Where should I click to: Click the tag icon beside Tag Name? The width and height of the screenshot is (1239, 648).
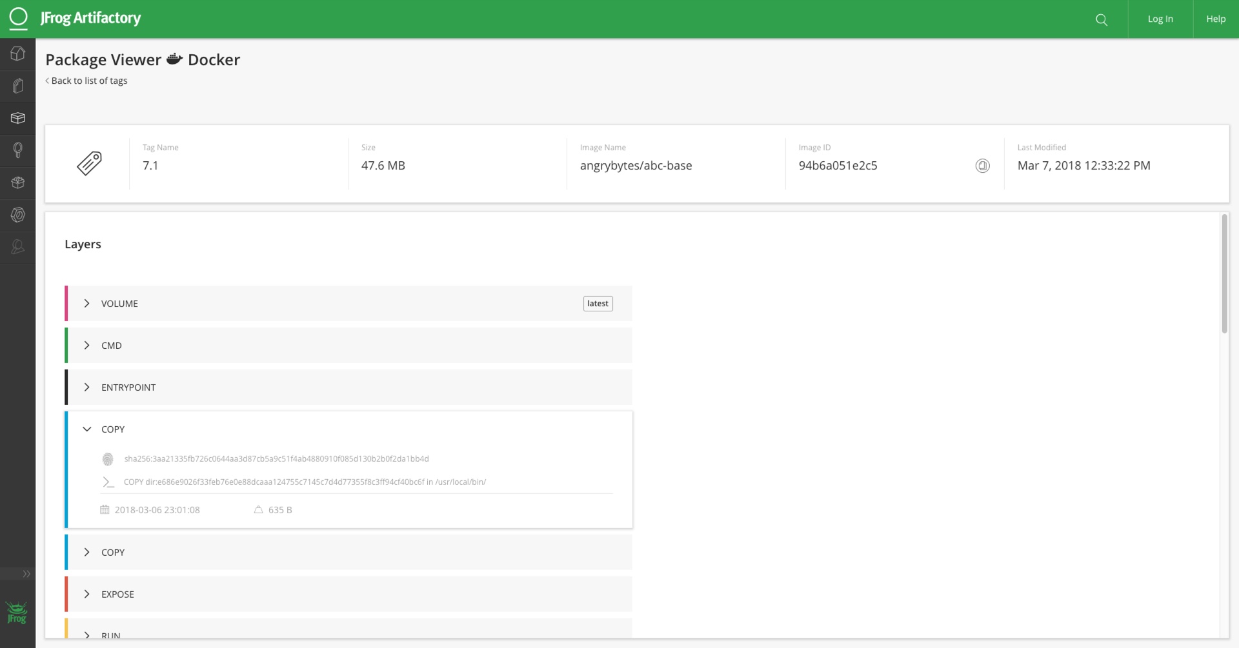[88, 162]
